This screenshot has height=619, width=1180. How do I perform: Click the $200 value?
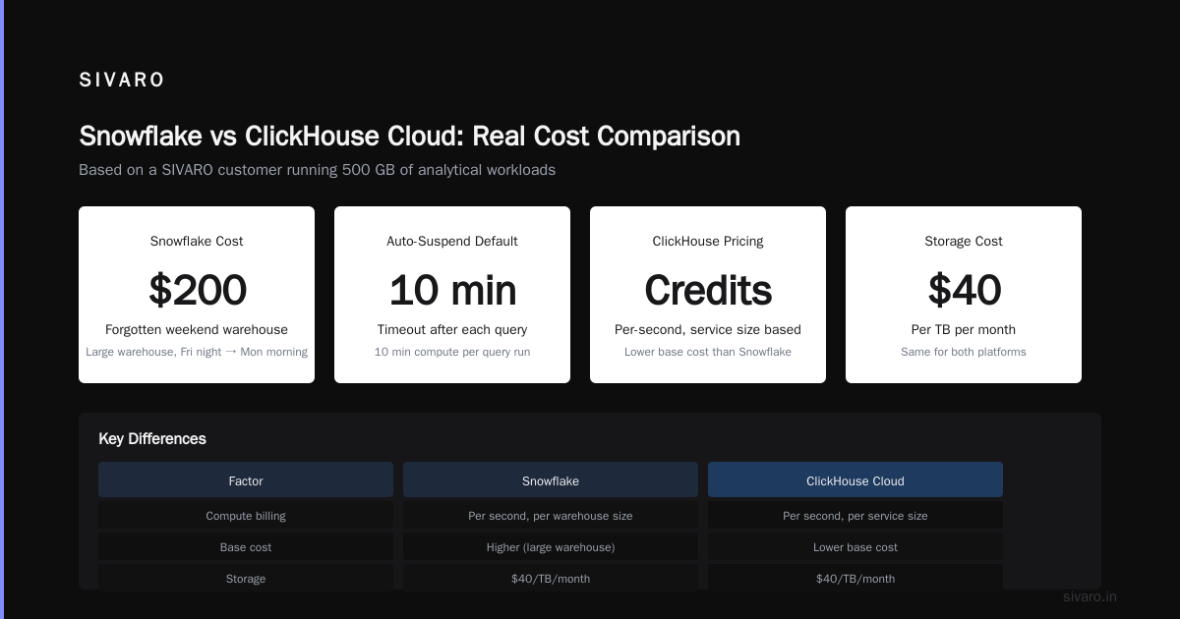pos(197,290)
